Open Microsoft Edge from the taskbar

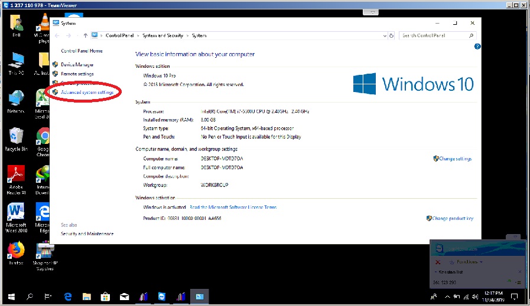coord(68,296)
